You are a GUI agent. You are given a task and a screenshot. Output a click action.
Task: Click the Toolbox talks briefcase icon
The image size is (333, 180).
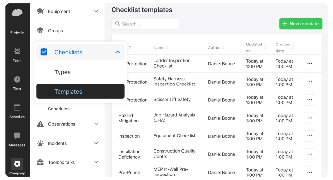(x=40, y=162)
